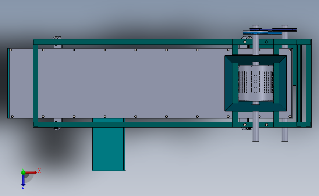The width and height of the screenshot is (319, 196).
Task: Click the blue Z axis arrow of the triad
Action: pos(23,181)
